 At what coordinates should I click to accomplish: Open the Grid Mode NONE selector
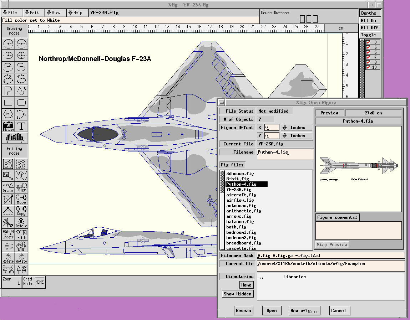pyautogui.click(x=39, y=282)
